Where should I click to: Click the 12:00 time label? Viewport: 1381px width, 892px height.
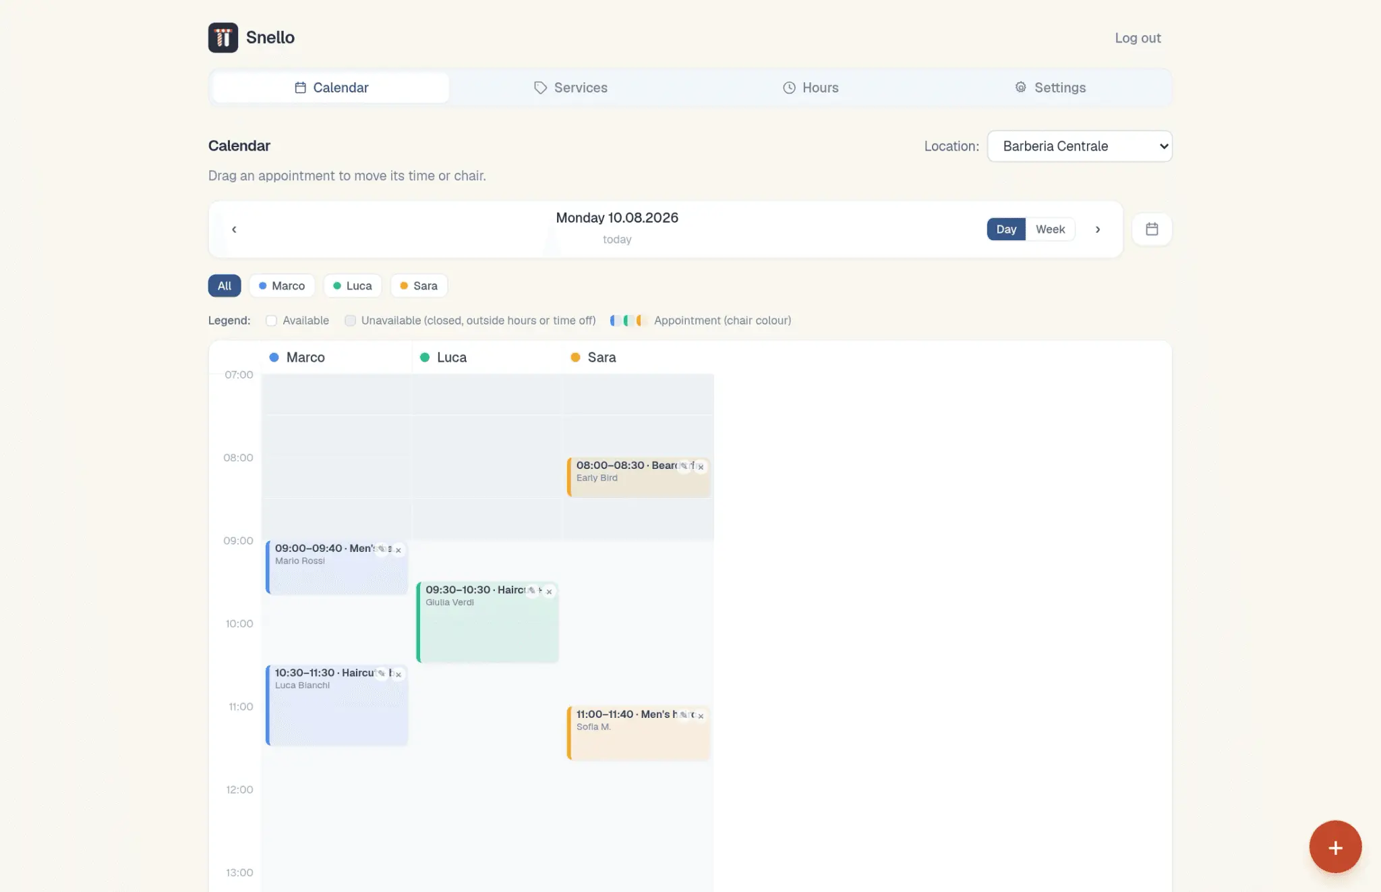[239, 790]
